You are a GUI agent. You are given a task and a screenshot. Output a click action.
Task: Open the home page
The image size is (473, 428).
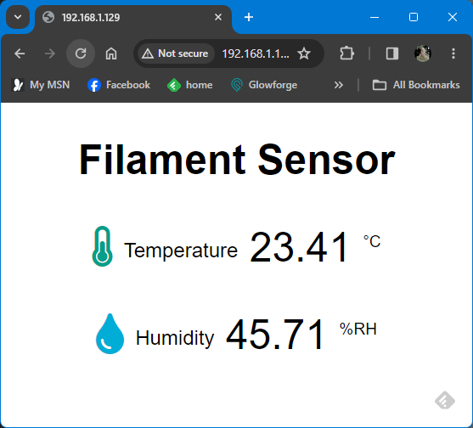(111, 53)
